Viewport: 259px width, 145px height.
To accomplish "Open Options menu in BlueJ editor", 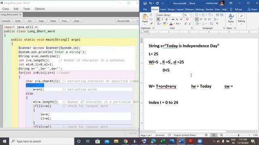I will tap(40, 9).
